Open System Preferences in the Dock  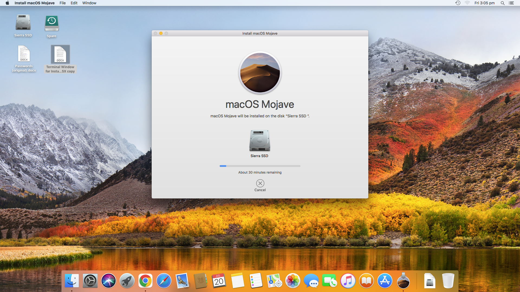(90, 281)
